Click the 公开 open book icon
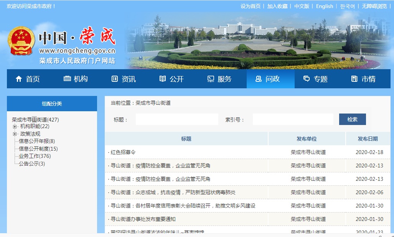Viewport: 394px width, 237px height. [x=163, y=79]
